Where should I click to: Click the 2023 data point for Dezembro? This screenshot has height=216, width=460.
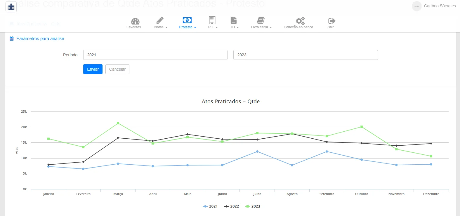(431, 156)
